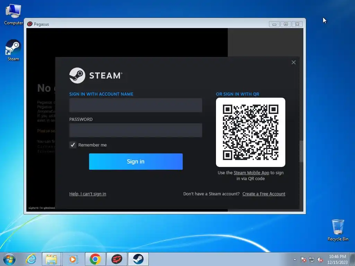Open Windows Media Player from the taskbar
The height and width of the screenshot is (266, 355).
(x=73, y=259)
